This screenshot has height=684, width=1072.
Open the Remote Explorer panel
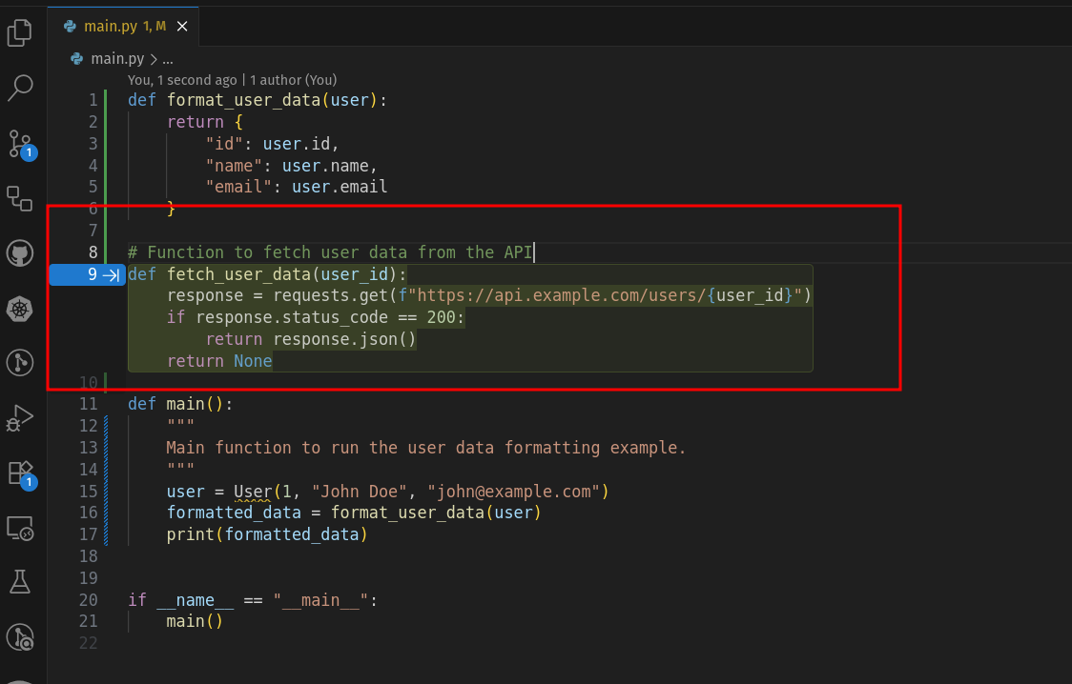[x=20, y=527]
